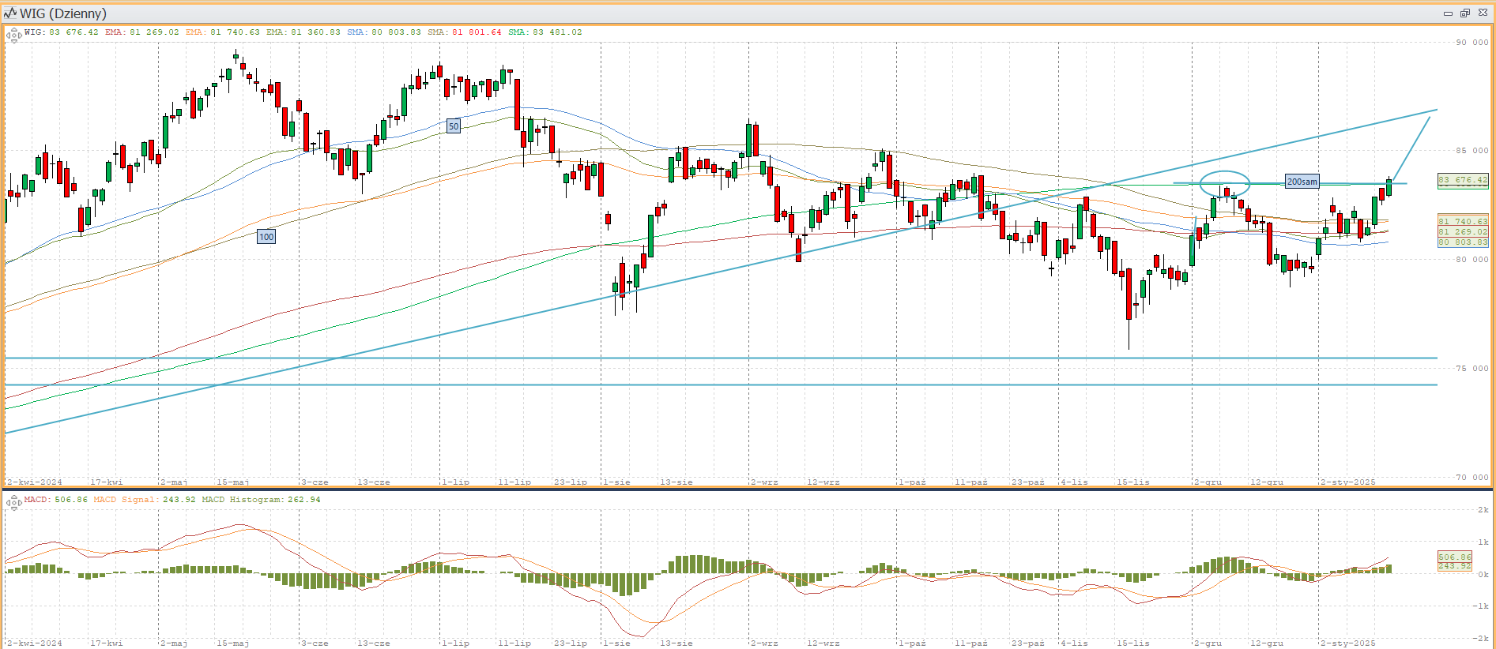Select the EMA 81 740.63 legend entry

pos(222,32)
